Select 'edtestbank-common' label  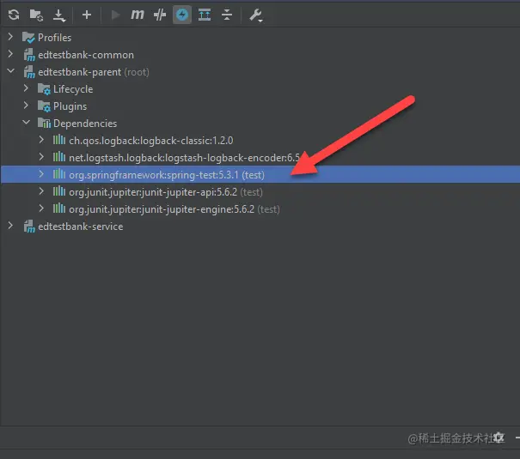pyautogui.click(x=86, y=55)
